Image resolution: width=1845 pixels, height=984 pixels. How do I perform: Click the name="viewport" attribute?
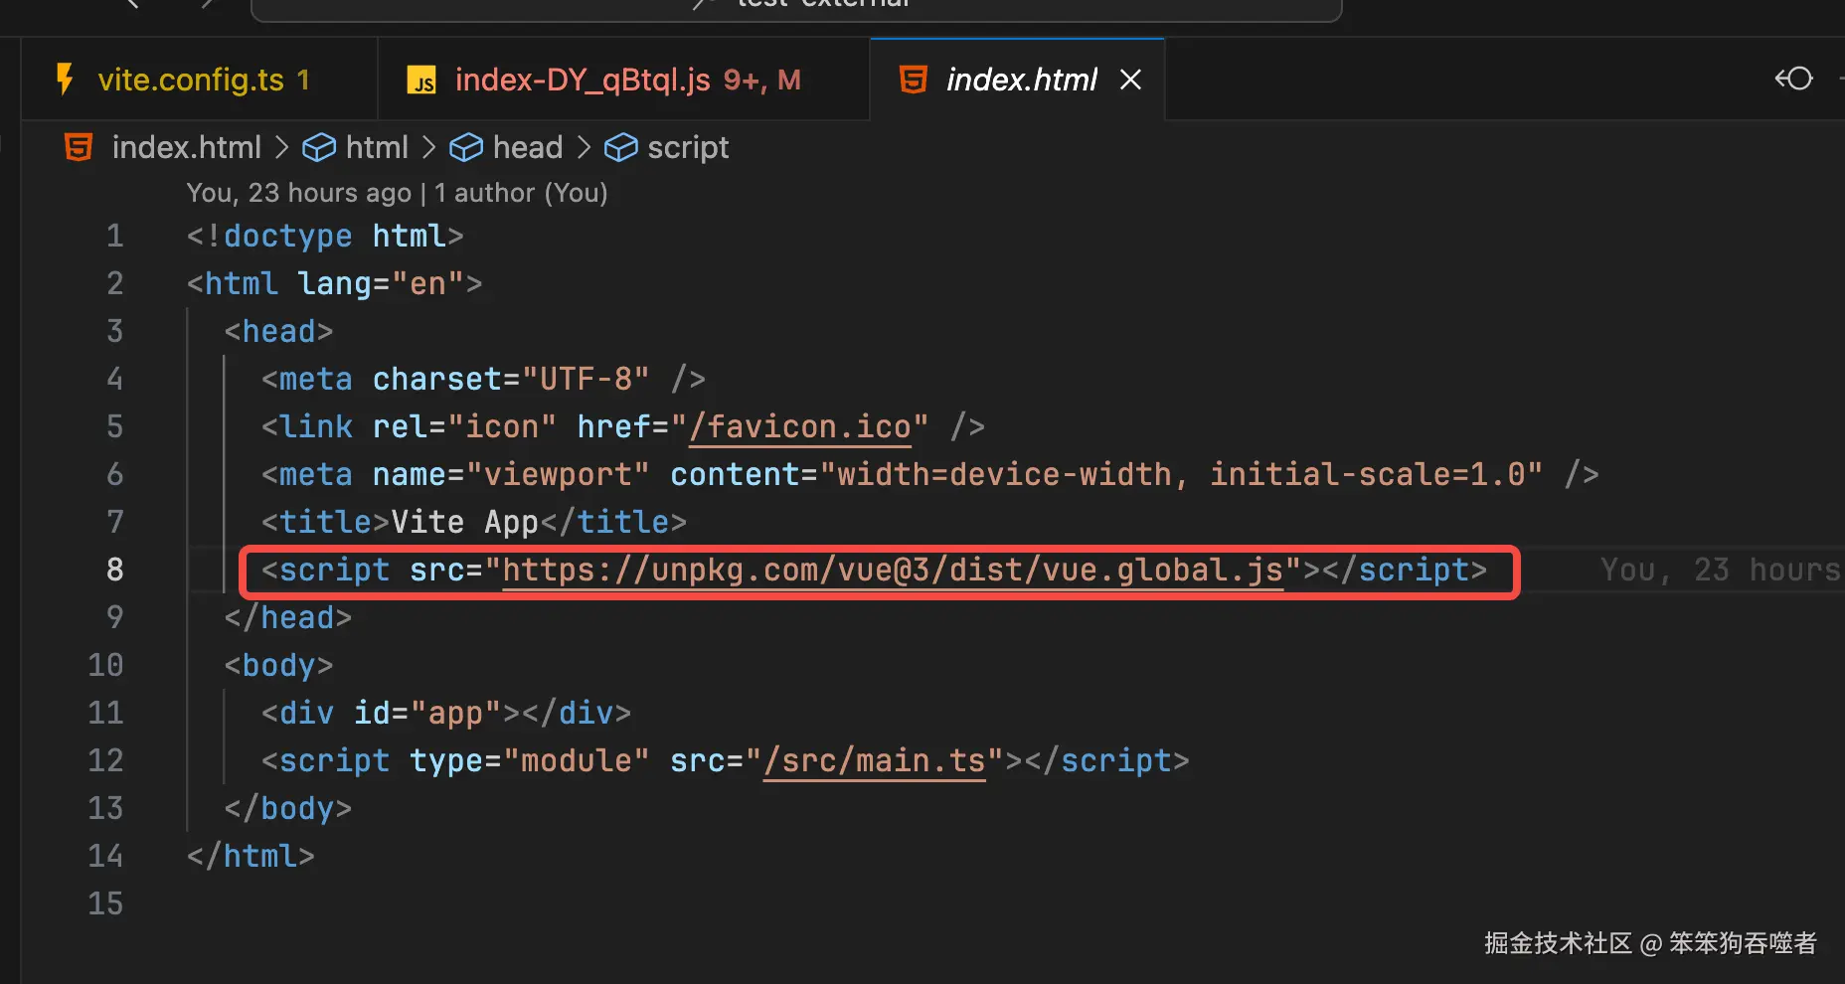511,475
